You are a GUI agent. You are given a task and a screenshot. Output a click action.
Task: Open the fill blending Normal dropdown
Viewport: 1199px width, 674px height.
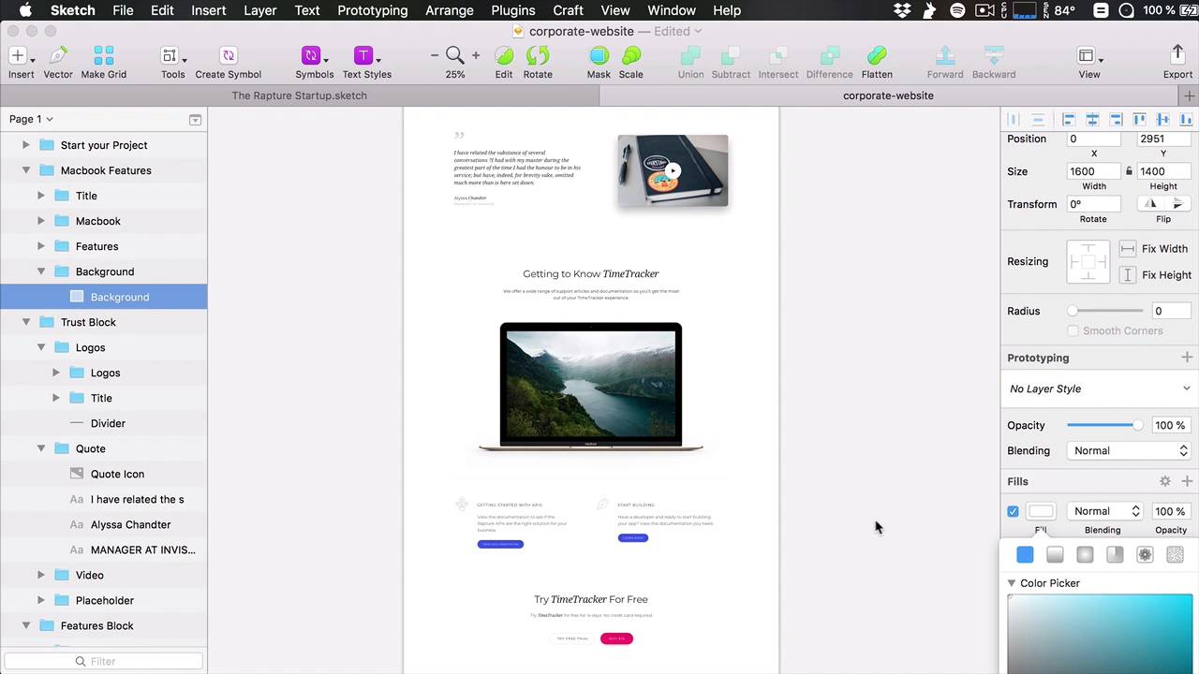(1105, 511)
